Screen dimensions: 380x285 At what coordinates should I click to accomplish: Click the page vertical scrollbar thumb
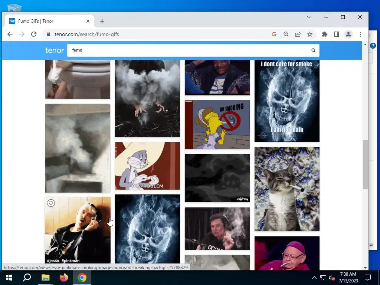(365, 165)
